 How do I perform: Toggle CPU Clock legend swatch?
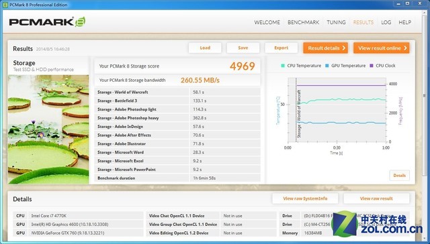[x=372, y=66]
